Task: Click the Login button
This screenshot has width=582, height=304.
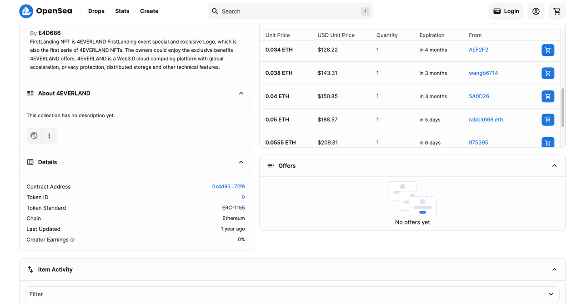Action: pyautogui.click(x=506, y=11)
